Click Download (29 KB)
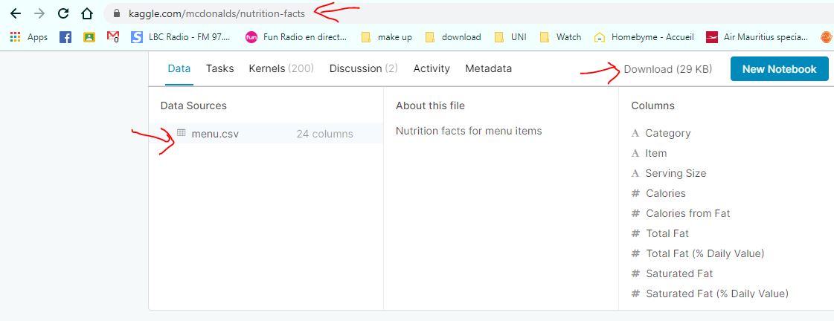The width and height of the screenshot is (834, 321). 667,69
